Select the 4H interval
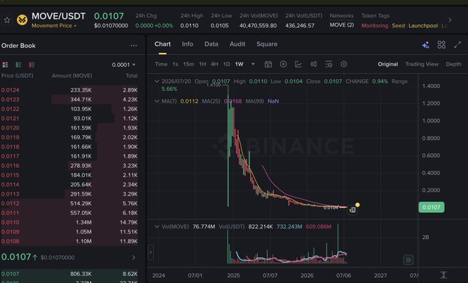The image size is (468, 283). coord(214,64)
